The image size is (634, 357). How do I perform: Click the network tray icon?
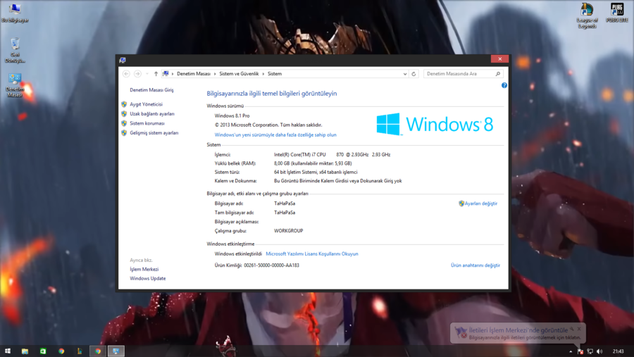590,351
